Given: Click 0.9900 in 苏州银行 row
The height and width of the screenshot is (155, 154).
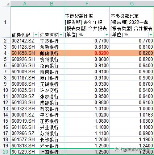Looking at the screenshot, I should [x=146, y=133].
